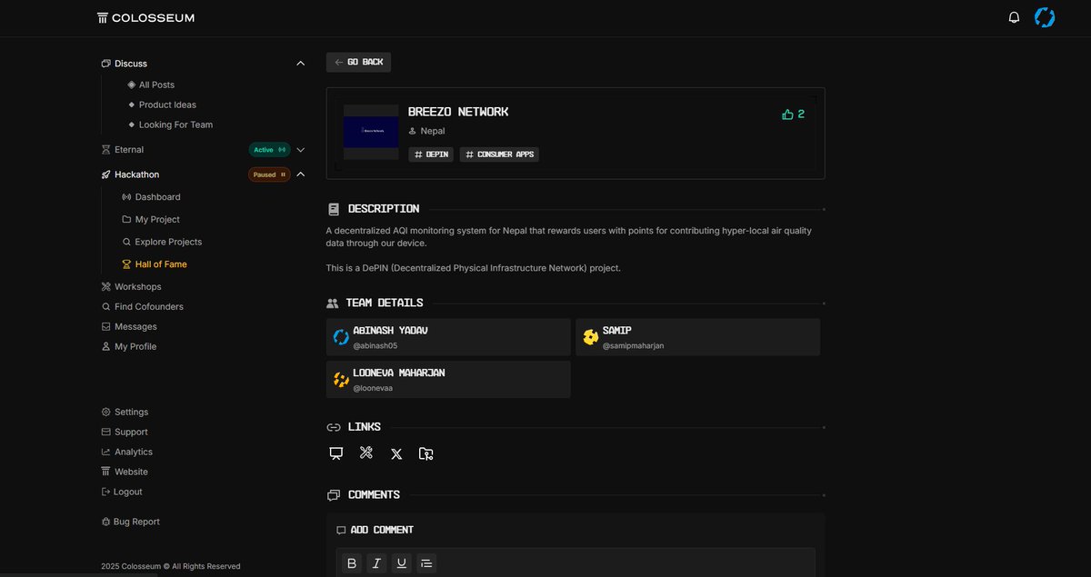The height and width of the screenshot is (577, 1091).
Task: Collapse the Hackathon section chevron
Action: (x=301, y=174)
